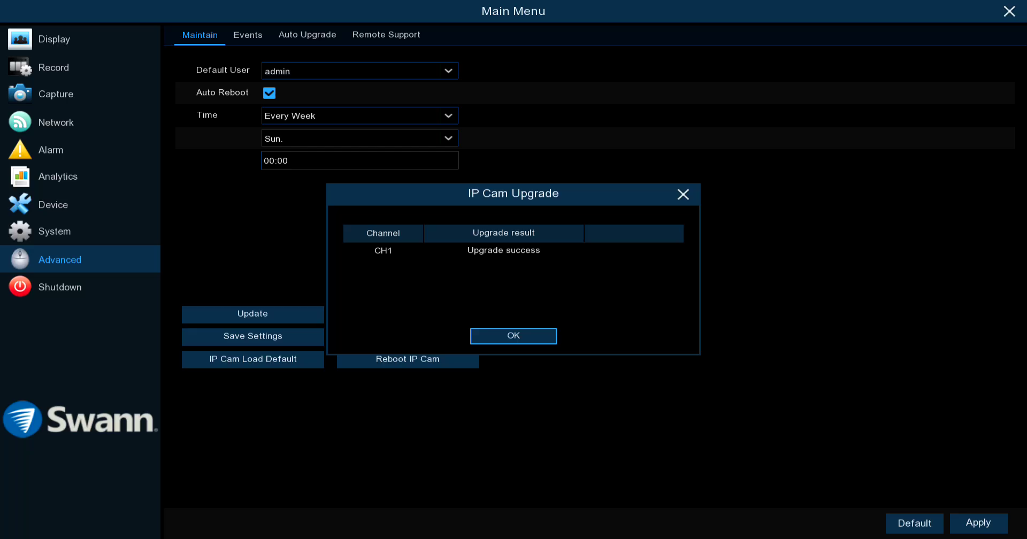Open the Display menu icon
The width and height of the screenshot is (1027, 539).
[20, 39]
